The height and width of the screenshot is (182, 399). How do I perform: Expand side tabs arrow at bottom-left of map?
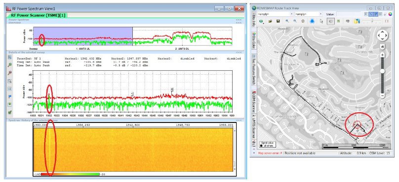click(x=254, y=153)
